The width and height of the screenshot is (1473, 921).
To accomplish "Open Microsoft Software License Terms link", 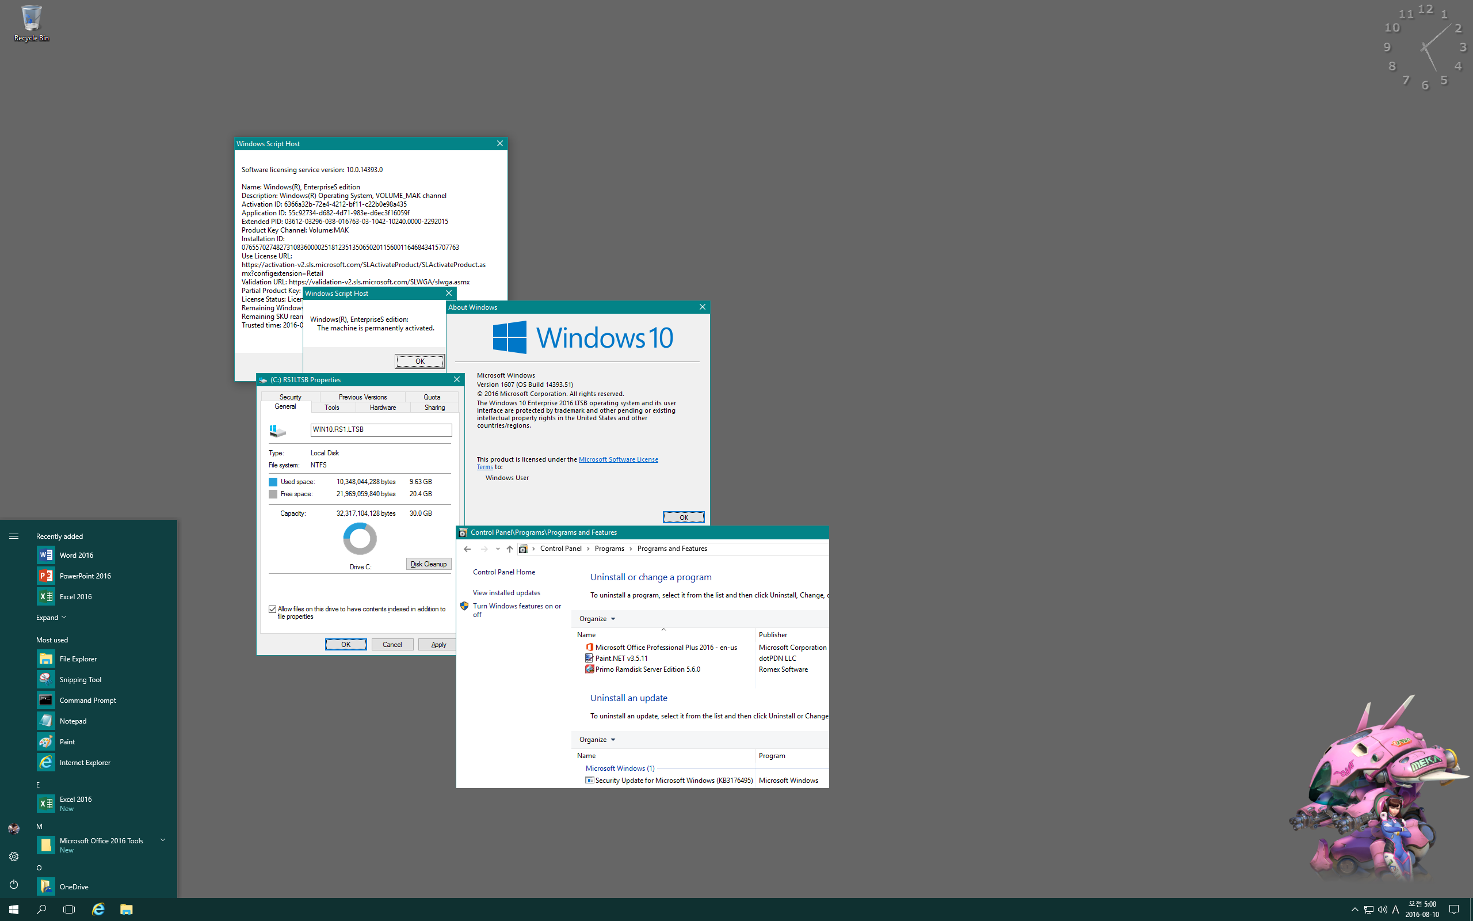I will 619,459.
